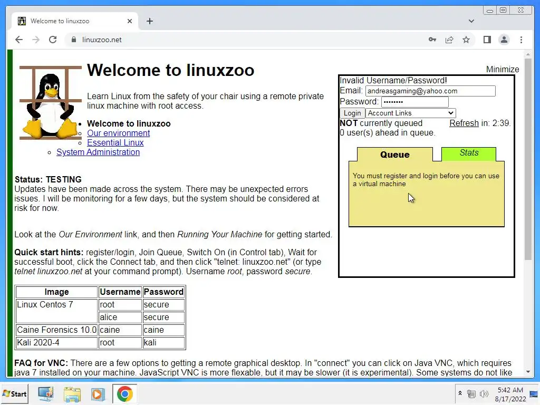Open the media player taskbar icon

pos(98,393)
